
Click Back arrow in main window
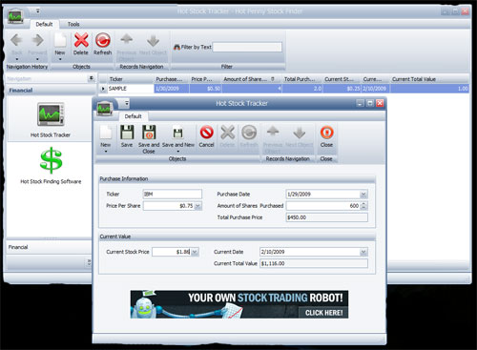[16, 40]
